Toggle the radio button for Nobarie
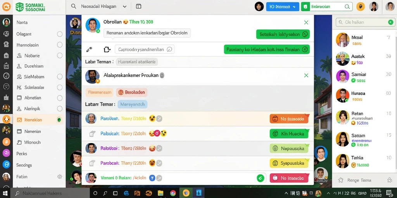The width and height of the screenshot is (397, 198). (60, 55)
